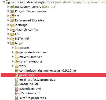Screen dimensions: 106x100
Task: Click the Plug-in Dependencies library icon
Action: click(x=12, y=11)
